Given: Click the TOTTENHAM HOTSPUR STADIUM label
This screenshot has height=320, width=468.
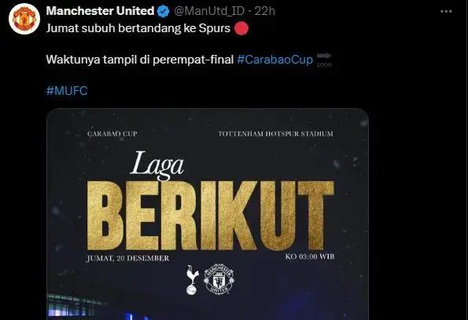Looking at the screenshot, I should pyautogui.click(x=275, y=134).
